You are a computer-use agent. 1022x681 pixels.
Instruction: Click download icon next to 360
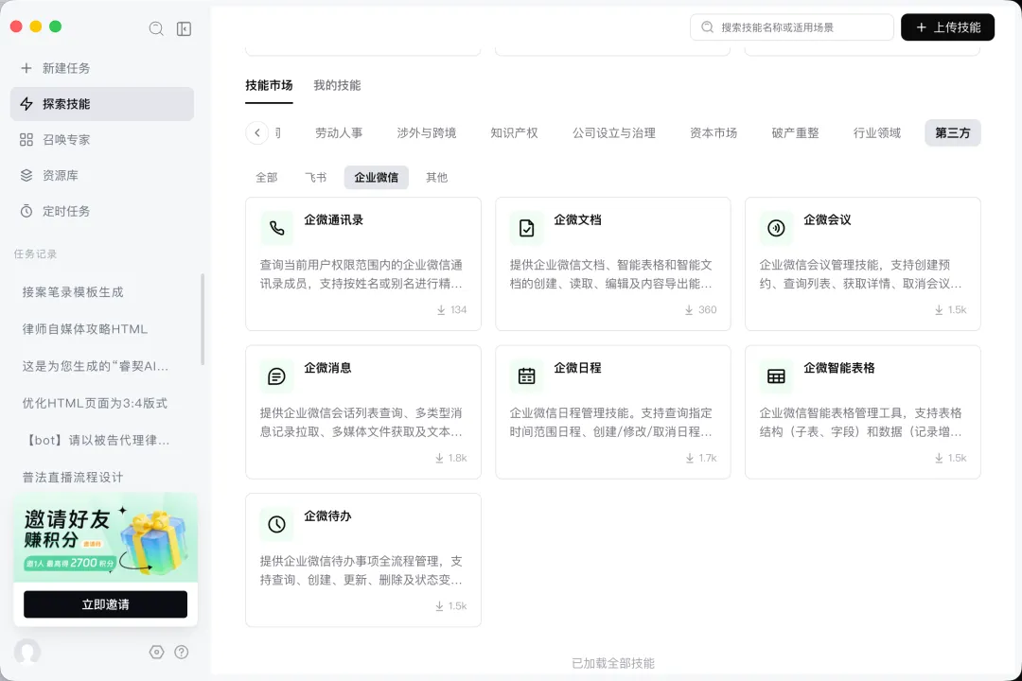tap(689, 309)
